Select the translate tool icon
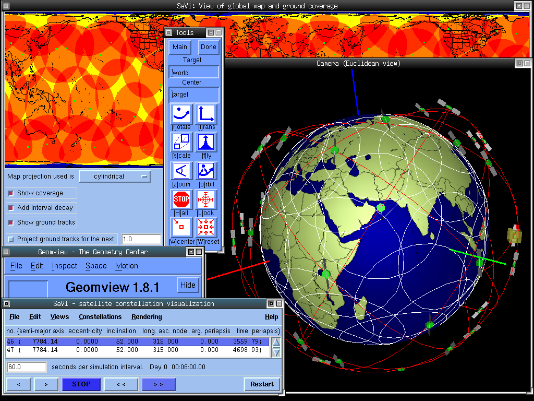The image size is (534, 401). pyautogui.click(x=206, y=114)
